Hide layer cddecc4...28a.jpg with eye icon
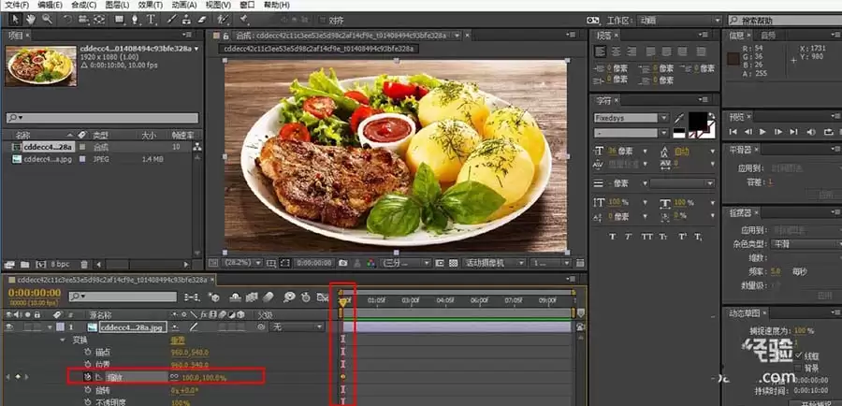The image size is (842, 406). [9, 326]
